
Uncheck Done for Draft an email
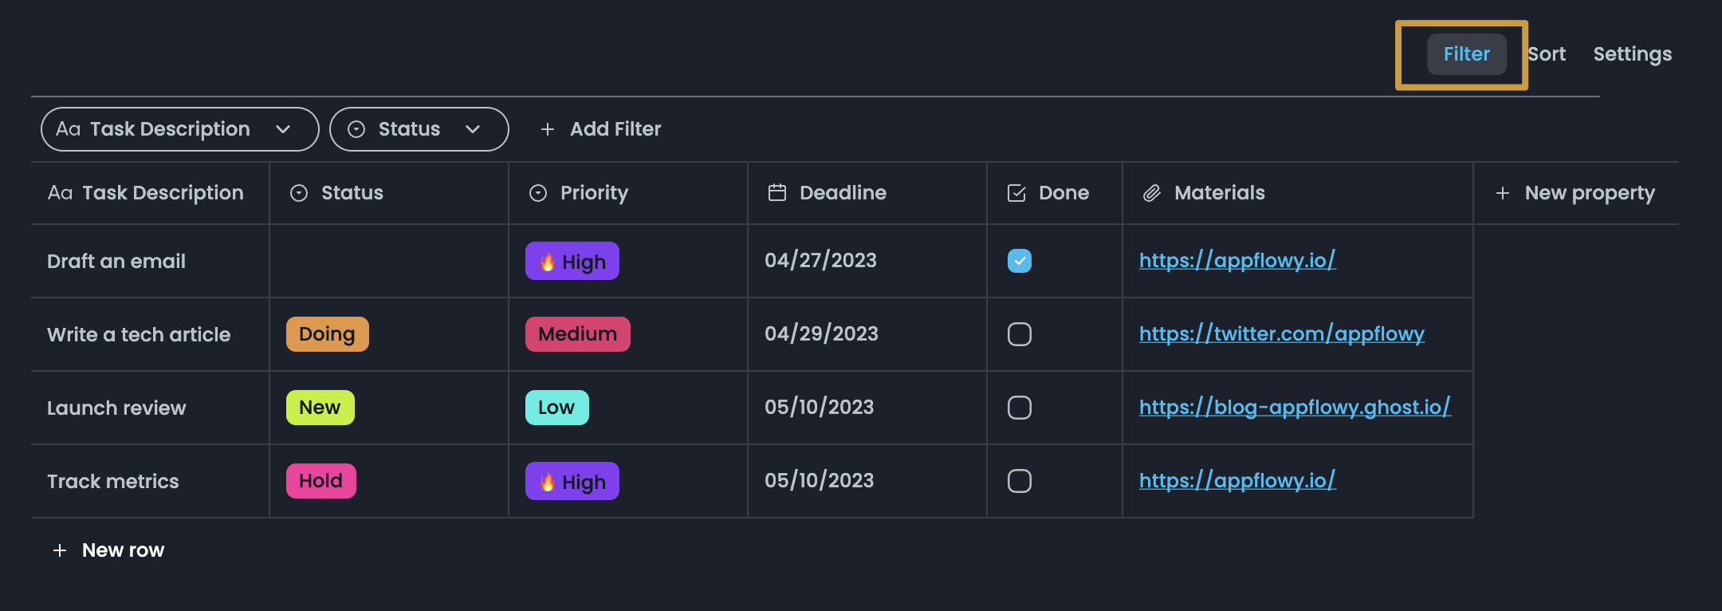[x=1019, y=261]
